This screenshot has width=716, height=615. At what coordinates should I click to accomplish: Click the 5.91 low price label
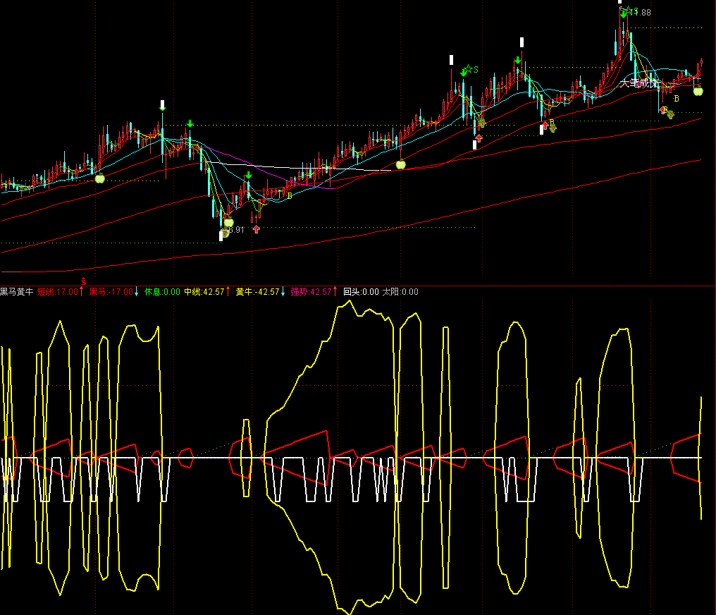(236, 230)
